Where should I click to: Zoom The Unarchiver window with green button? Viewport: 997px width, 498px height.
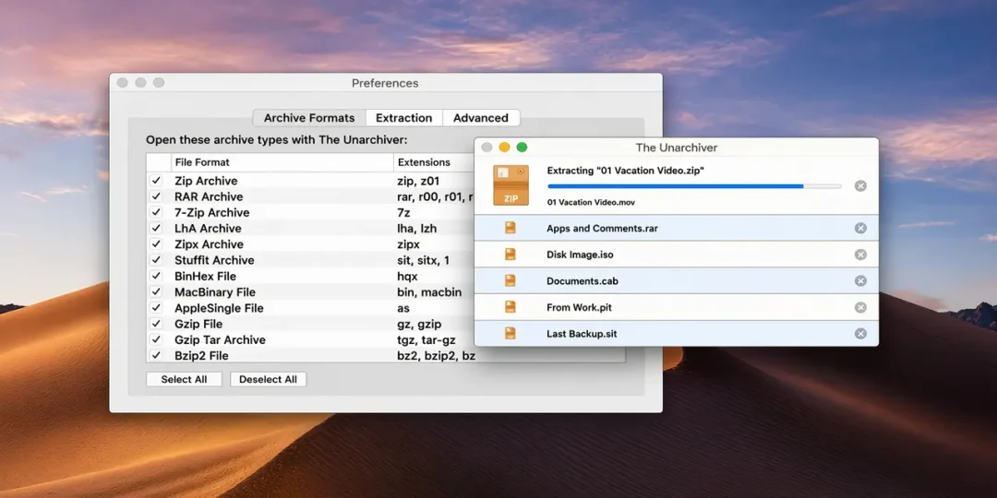pos(522,148)
